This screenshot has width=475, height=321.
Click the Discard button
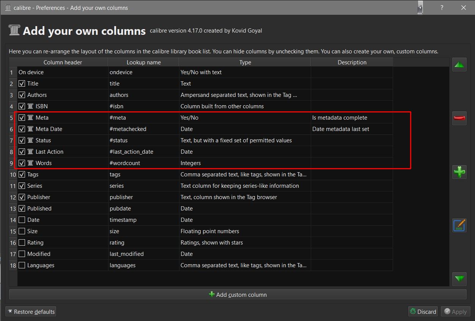point(423,312)
